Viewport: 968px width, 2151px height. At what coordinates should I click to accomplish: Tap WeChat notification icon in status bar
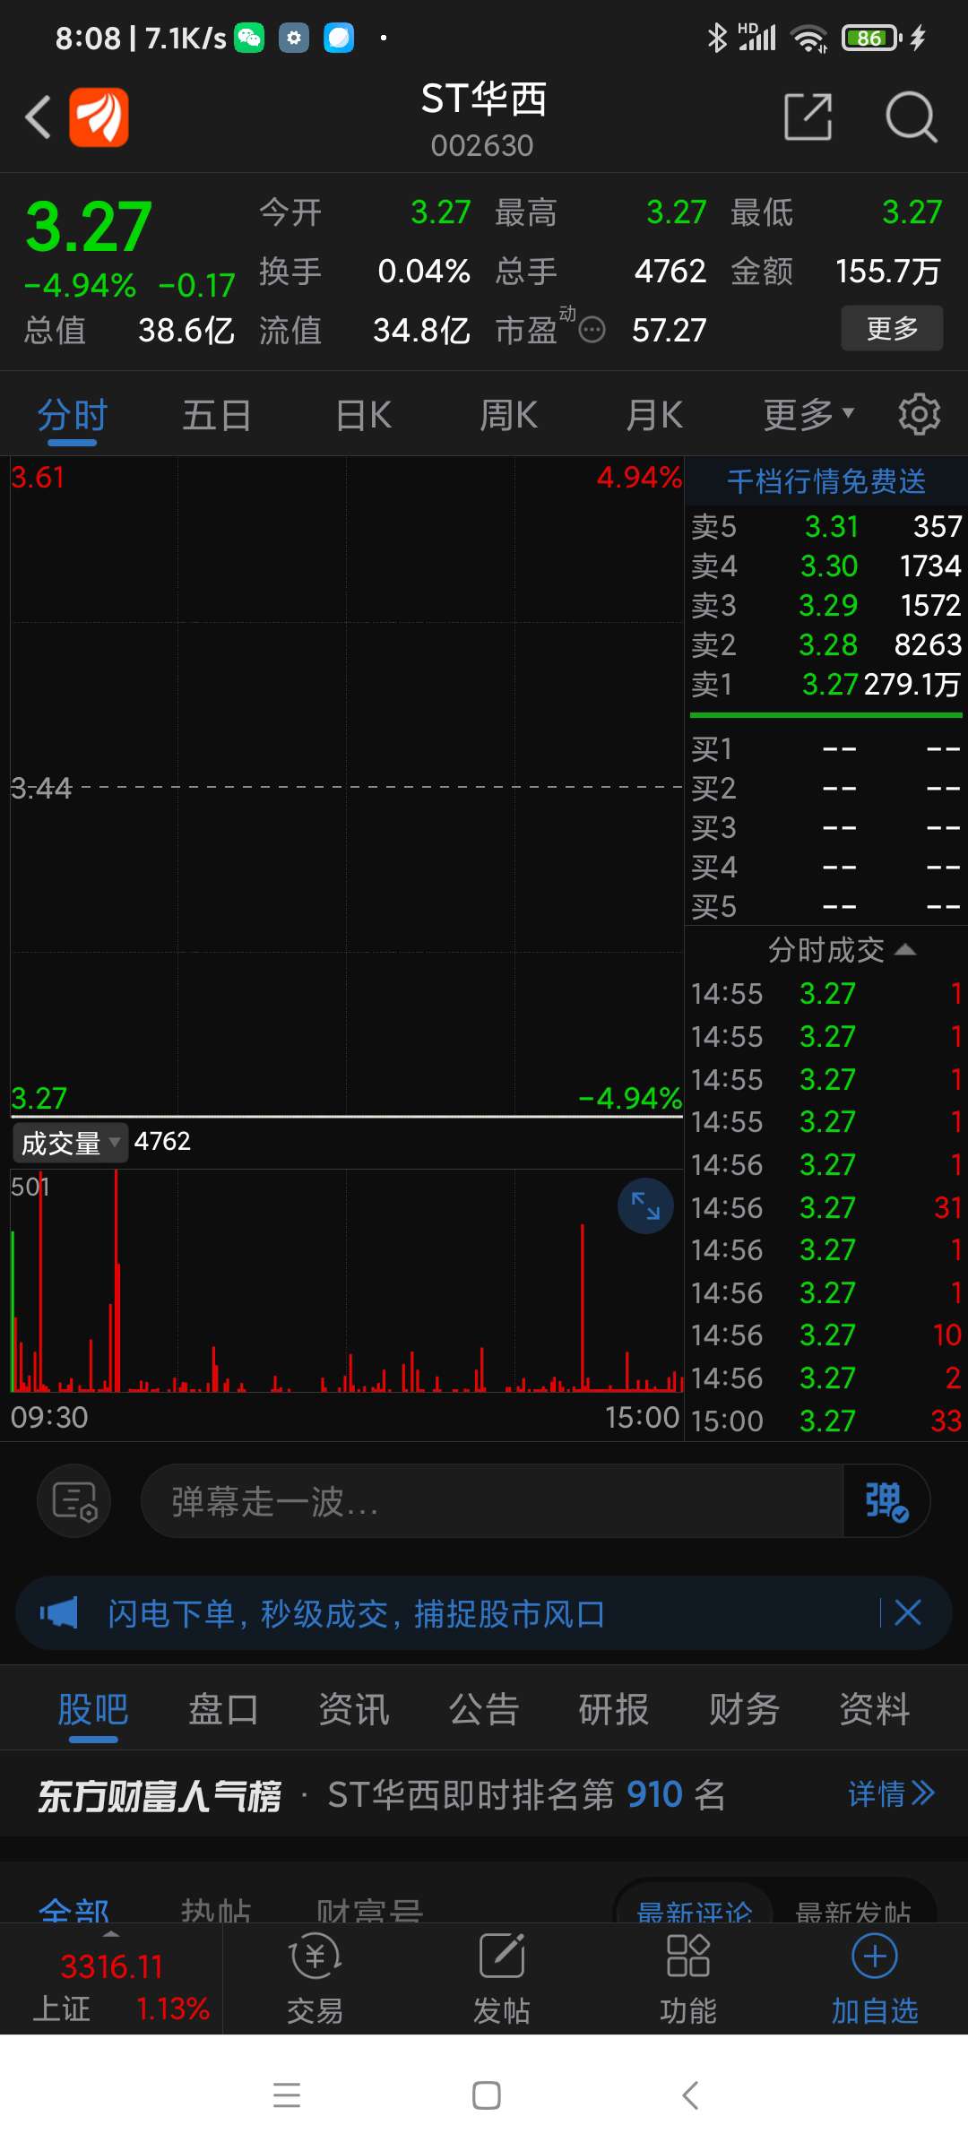(x=249, y=38)
